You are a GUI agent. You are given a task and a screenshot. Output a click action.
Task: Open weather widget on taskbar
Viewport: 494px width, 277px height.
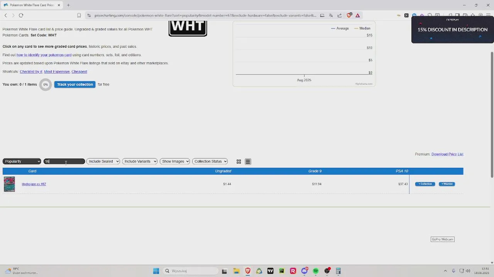click(21, 271)
